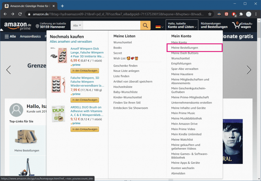The height and width of the screenshot is (181, 261).
Task: Open a new browser tab
Action: coord(62,6)
